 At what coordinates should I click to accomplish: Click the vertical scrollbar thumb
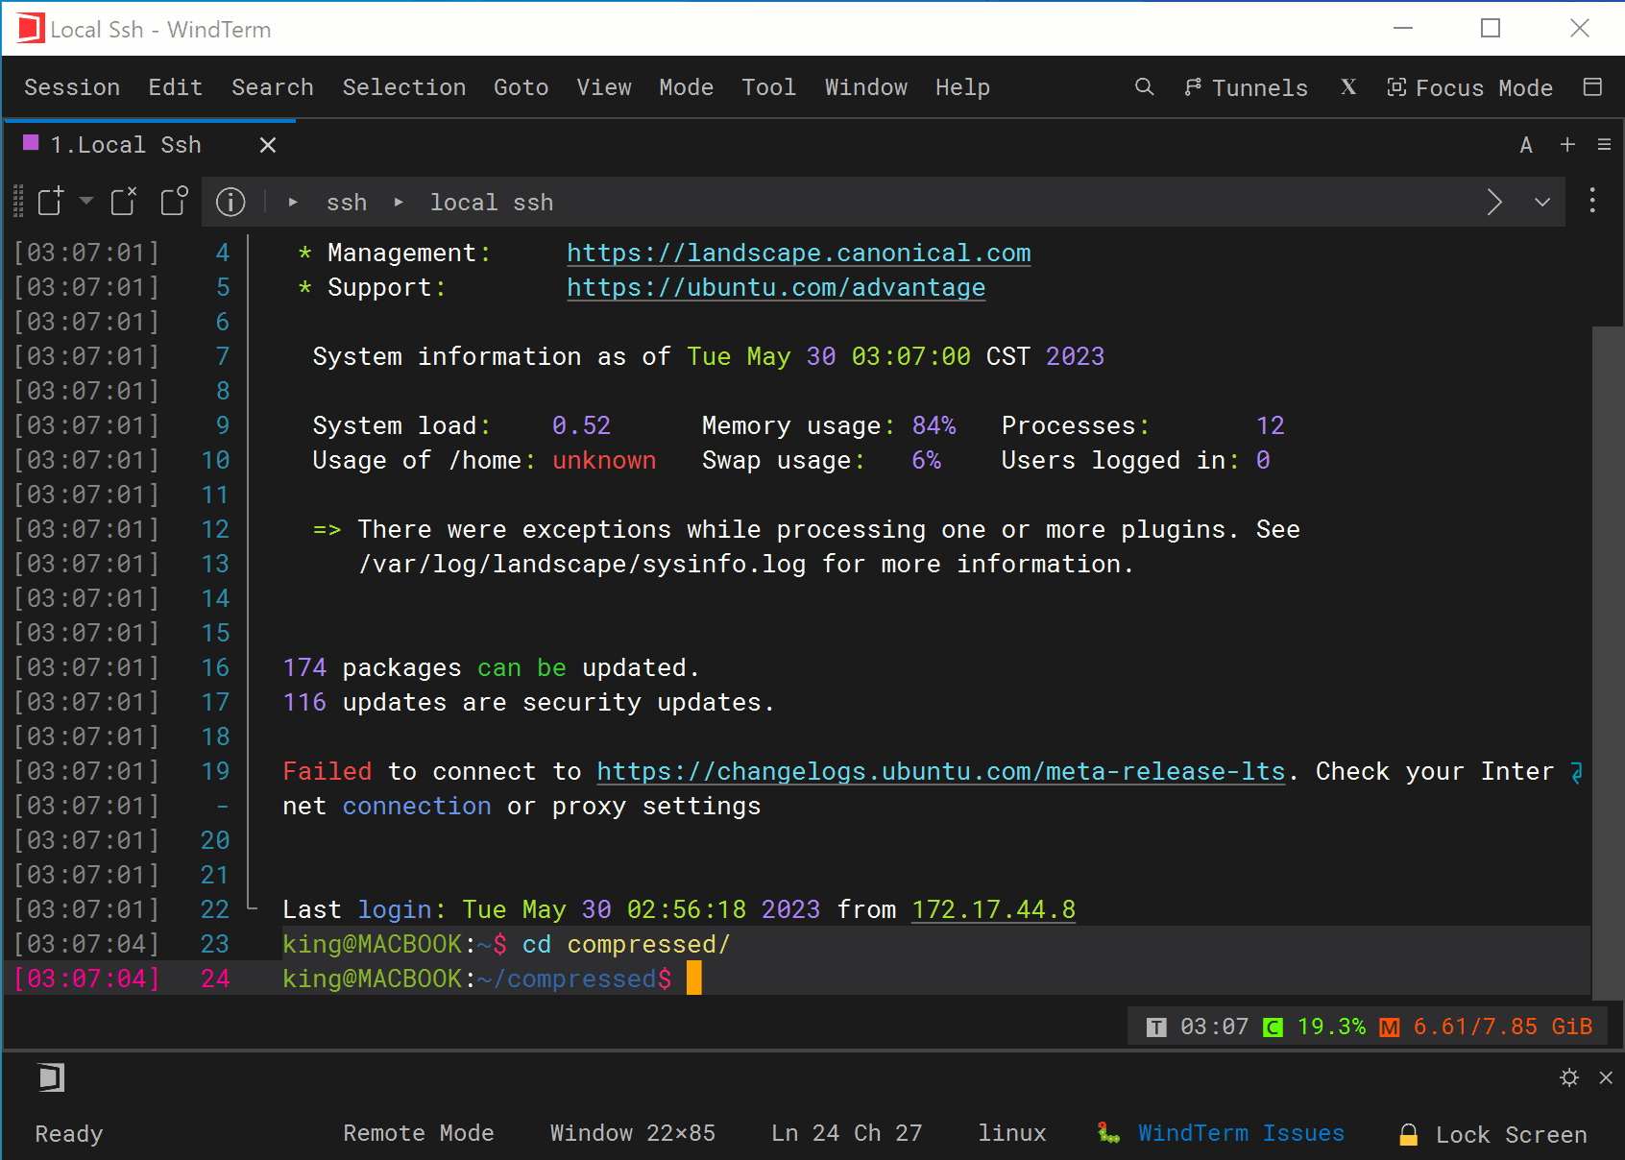click(1607, 663)
